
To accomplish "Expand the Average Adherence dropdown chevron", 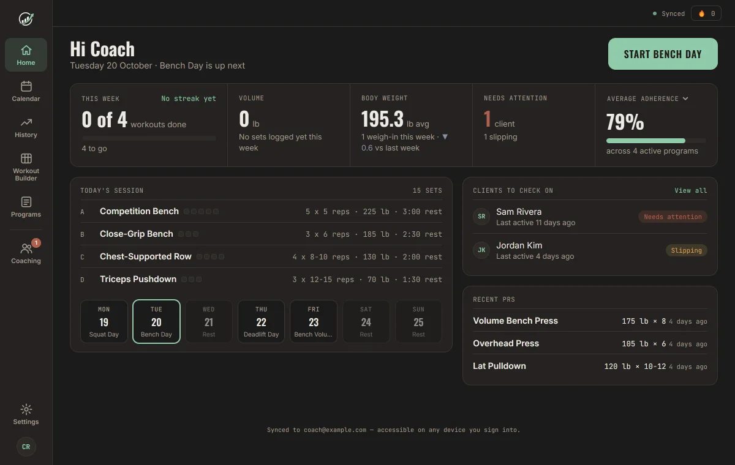I will coord(685,99).
